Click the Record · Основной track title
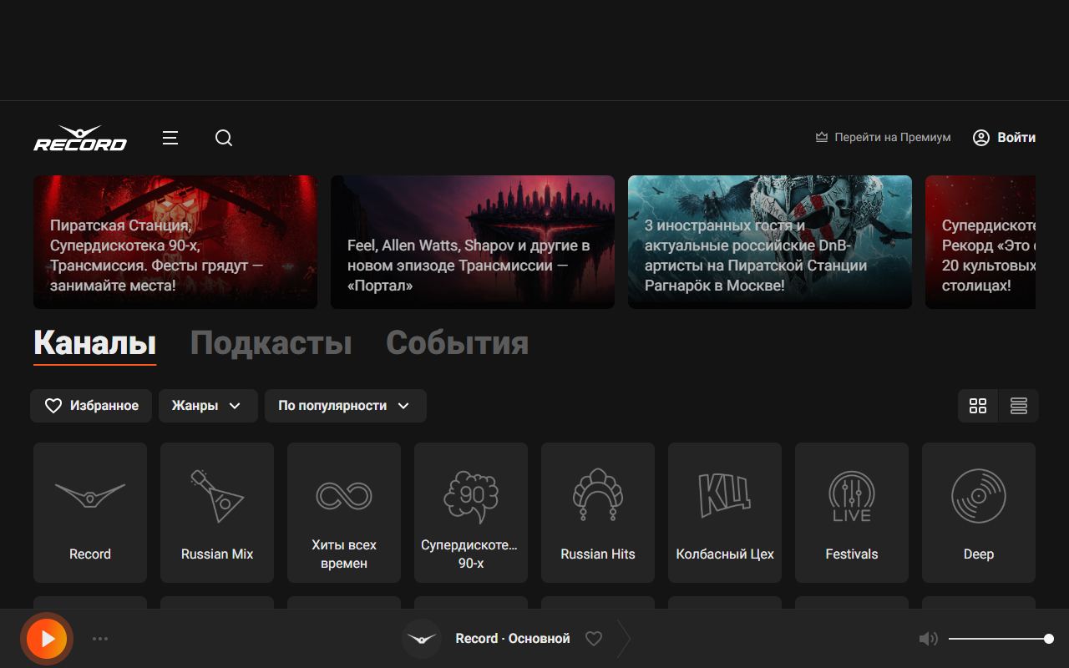Screen dimensions: 1069x668 (x=513, y=639)
